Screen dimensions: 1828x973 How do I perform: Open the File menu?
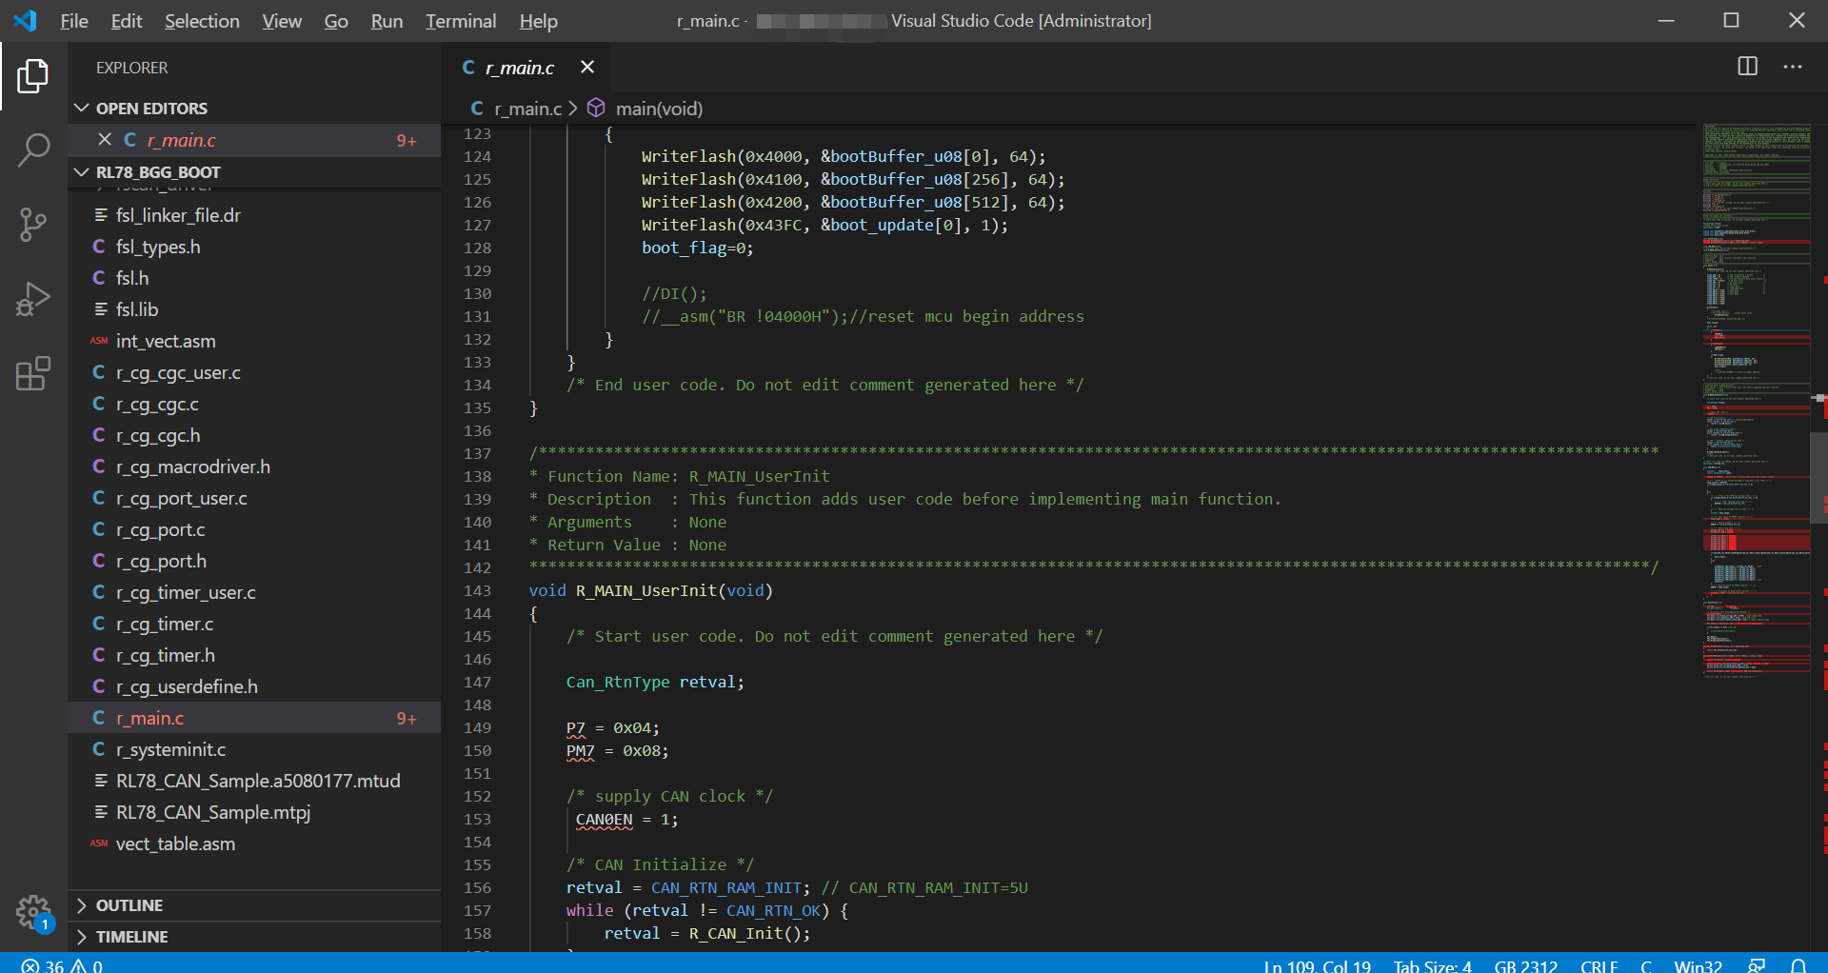click(73, 21)
